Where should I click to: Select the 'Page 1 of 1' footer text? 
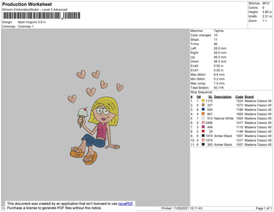pos(263,208)
